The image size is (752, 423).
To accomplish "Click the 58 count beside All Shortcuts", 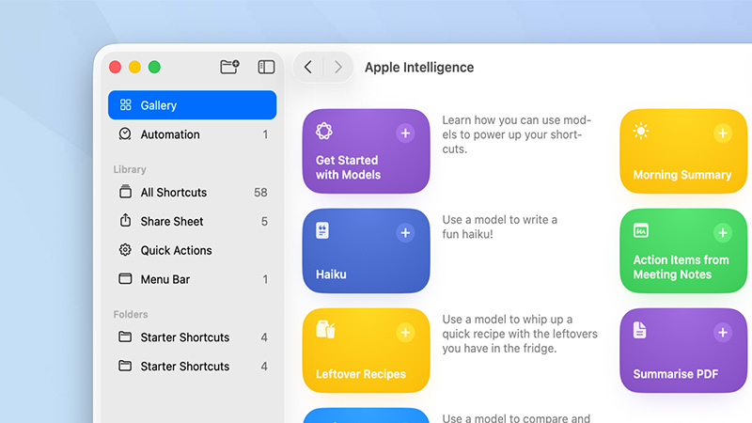I will (260, 193).
